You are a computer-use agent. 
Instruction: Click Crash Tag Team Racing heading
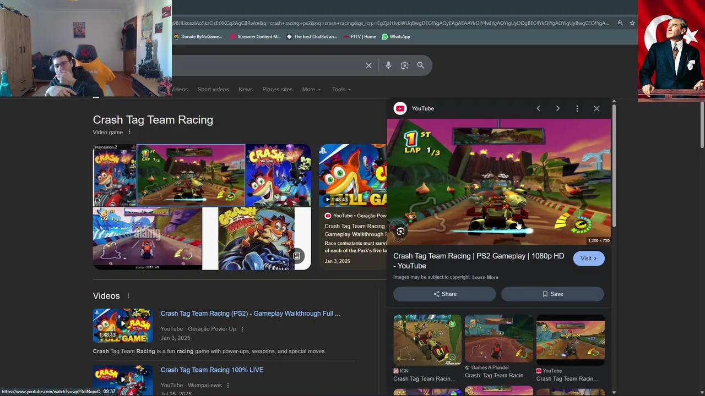pyautogui.click(x=153, y=120)
